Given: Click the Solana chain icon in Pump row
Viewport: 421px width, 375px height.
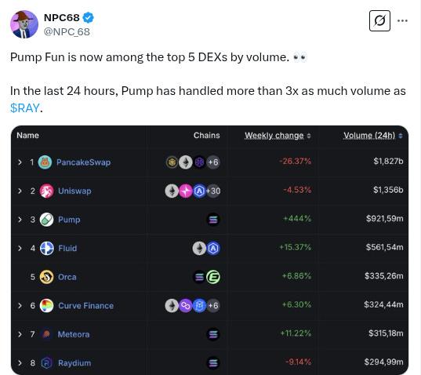Looking at the screenshot, I should coord(213,220).
